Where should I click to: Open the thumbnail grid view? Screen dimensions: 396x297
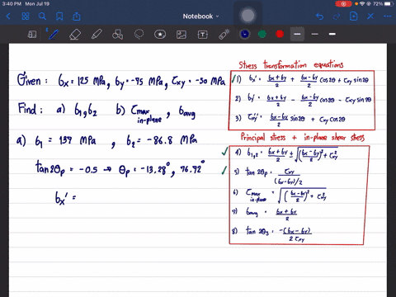pos(26,16)
